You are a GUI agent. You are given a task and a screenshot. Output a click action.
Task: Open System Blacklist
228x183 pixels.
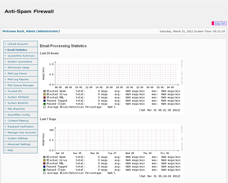(x=21, y=103)
